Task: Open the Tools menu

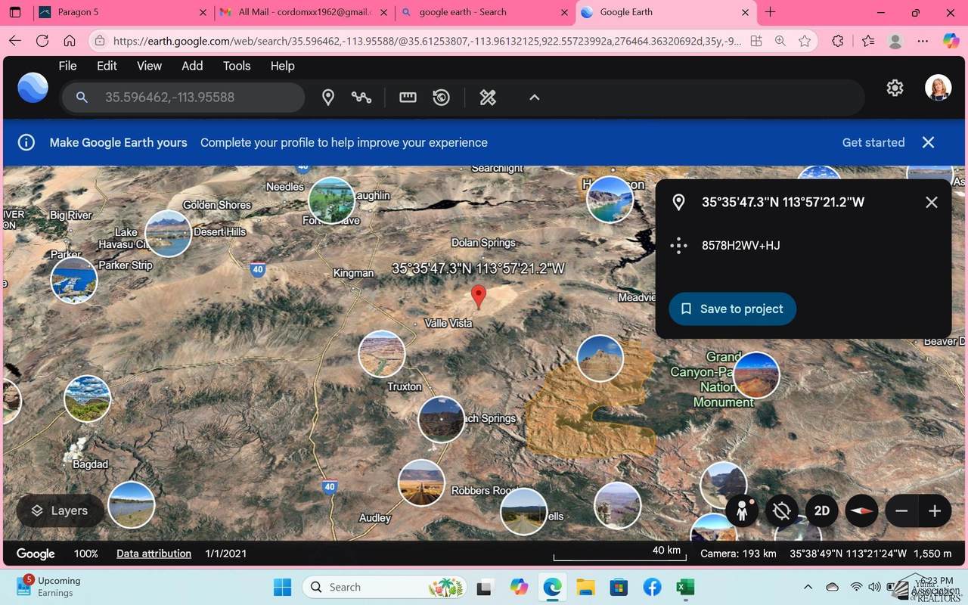Action: (237, 66)
